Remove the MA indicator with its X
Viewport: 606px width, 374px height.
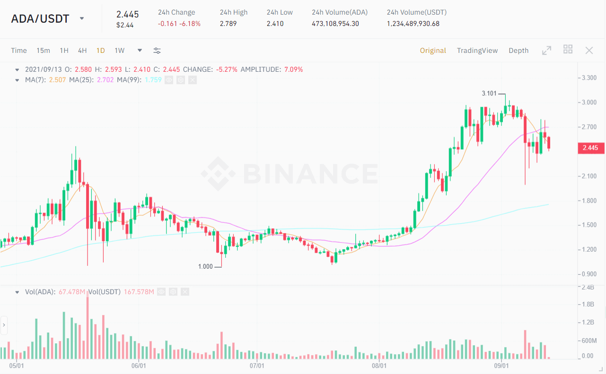click(x=192, y=80)
